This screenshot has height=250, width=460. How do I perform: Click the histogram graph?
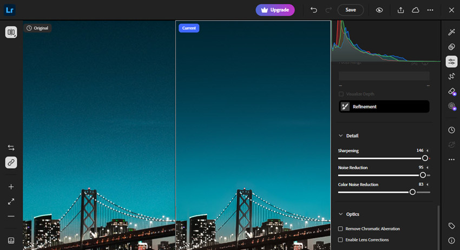(x=386, y=41)
